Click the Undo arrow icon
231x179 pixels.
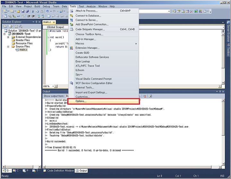tap(47, 11)
